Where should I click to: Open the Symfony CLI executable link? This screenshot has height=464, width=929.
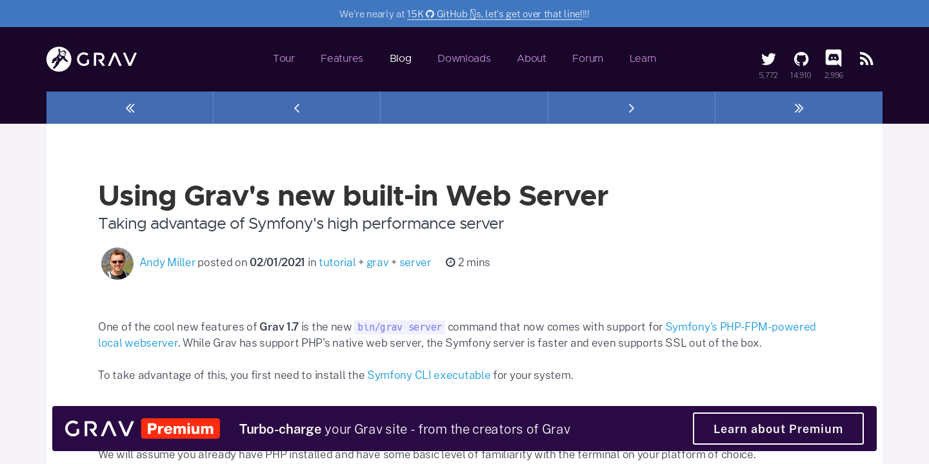coord(428,374)
